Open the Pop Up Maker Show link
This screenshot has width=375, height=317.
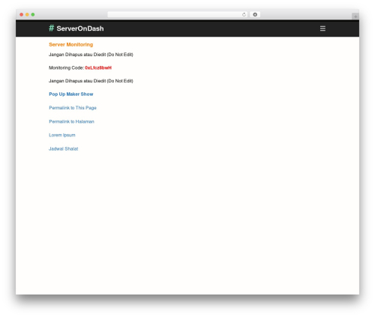71,94
